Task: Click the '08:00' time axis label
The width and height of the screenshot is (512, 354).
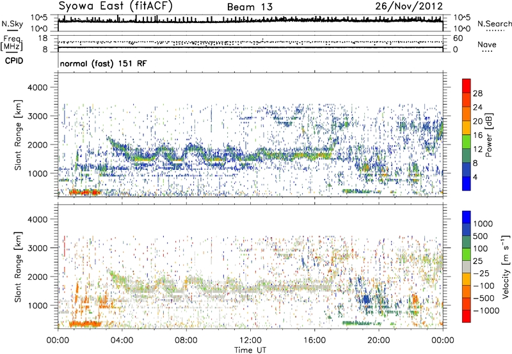Action: pyautogui.click(x=186, y=341)
